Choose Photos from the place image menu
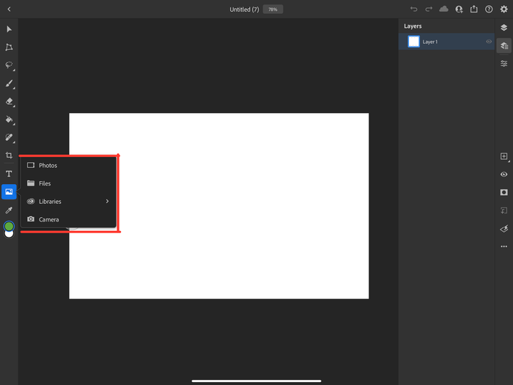 click(48, 166)
